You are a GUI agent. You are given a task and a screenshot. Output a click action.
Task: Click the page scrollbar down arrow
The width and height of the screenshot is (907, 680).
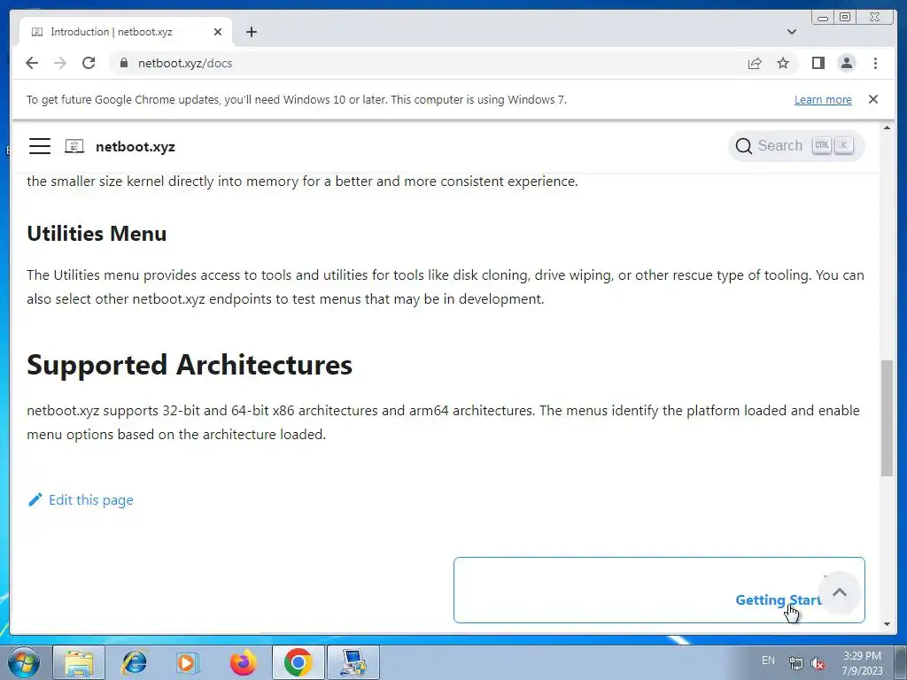coord(887,624)
